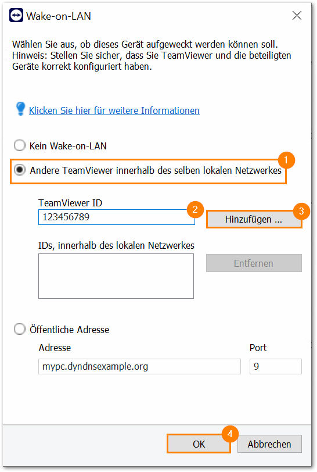Open the link for weitere Informationen

[114, 110]
